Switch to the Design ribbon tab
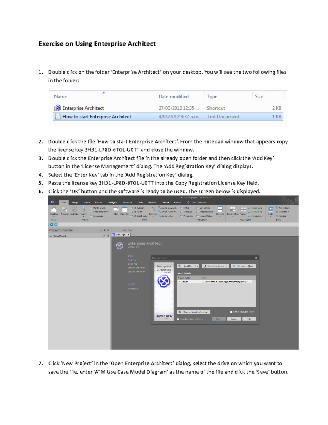The height and width of the screenshot is (425, 328). (x=75, y=203)
